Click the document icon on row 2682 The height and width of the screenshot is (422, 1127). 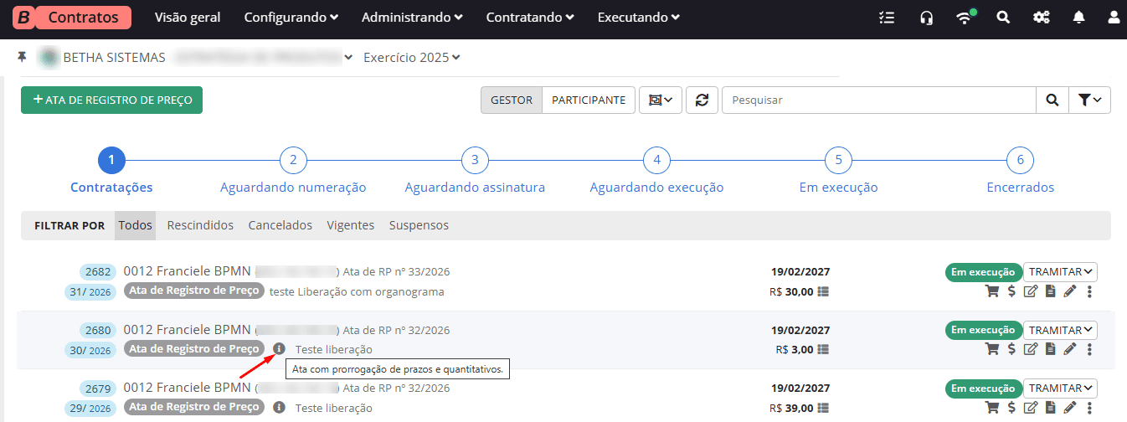point(1050,291)
